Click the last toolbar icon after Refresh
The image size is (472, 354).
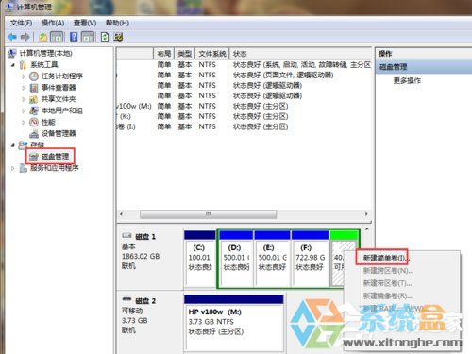118,37
